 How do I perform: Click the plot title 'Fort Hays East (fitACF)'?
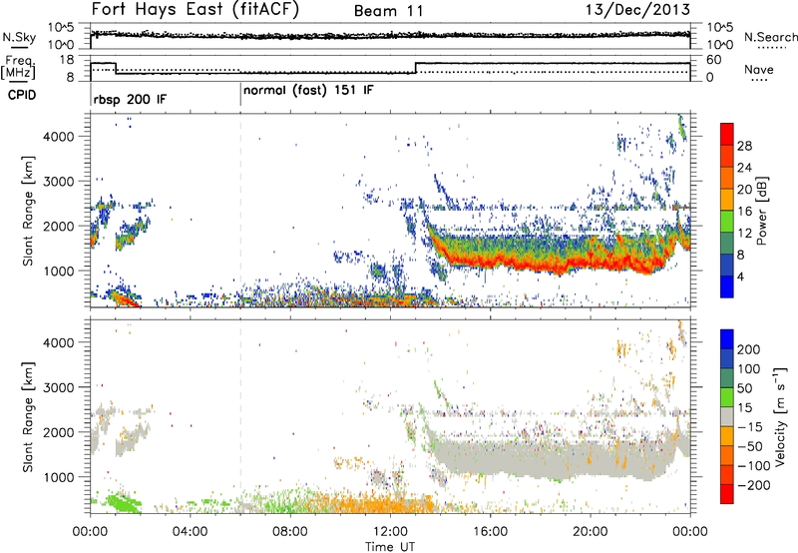195,9
